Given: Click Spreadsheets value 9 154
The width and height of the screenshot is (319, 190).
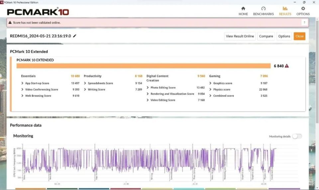Looking at the screenshot, I should click(139, 83).
